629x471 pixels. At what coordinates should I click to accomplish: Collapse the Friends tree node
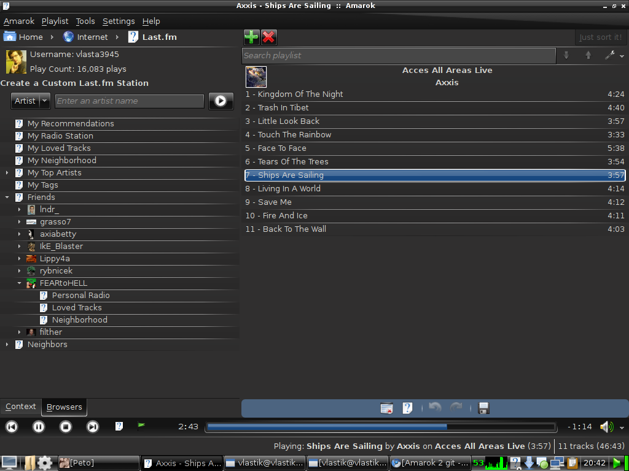click(7, 197)
